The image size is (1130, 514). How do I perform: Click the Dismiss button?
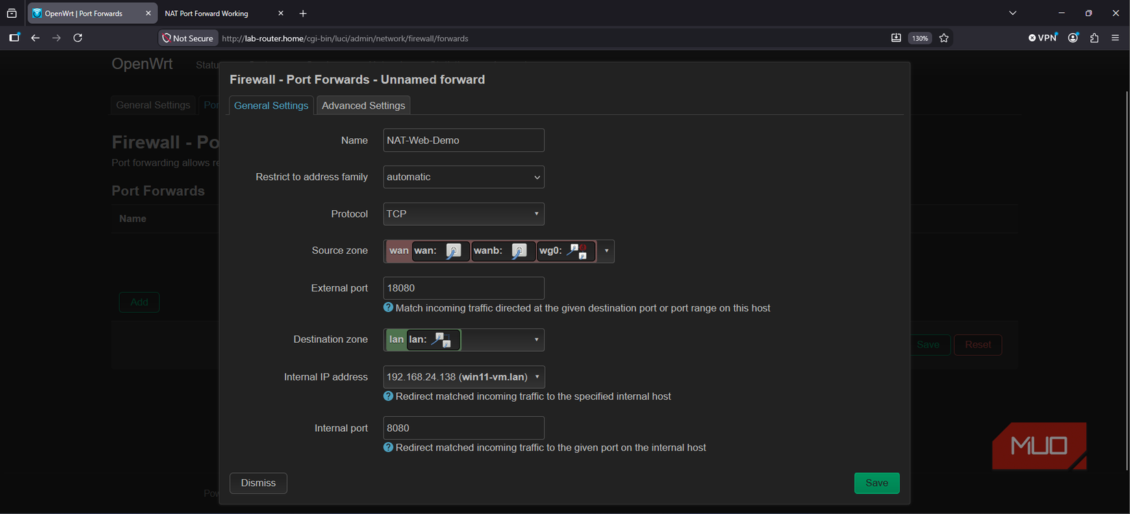[258, 483]
